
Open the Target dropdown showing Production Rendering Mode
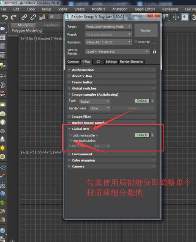pos(109,27)
